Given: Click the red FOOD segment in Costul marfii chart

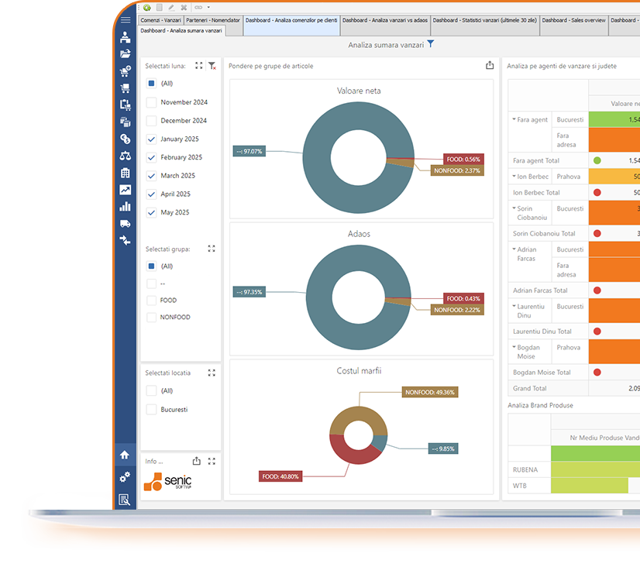Looking at the screenshot, I should tap(349, 452).
